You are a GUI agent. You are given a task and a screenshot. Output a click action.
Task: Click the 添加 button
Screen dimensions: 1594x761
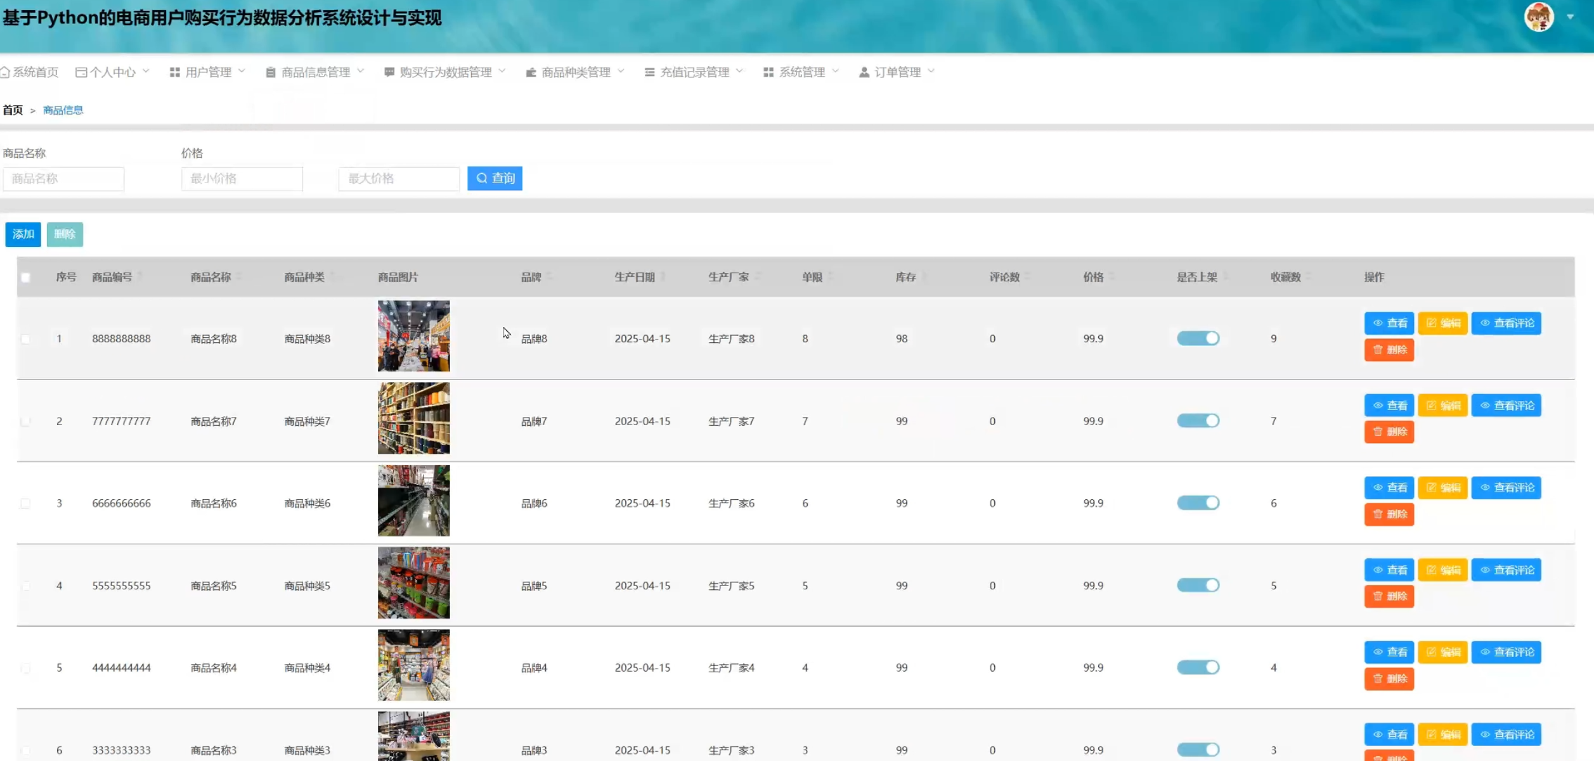click(23, 234)
